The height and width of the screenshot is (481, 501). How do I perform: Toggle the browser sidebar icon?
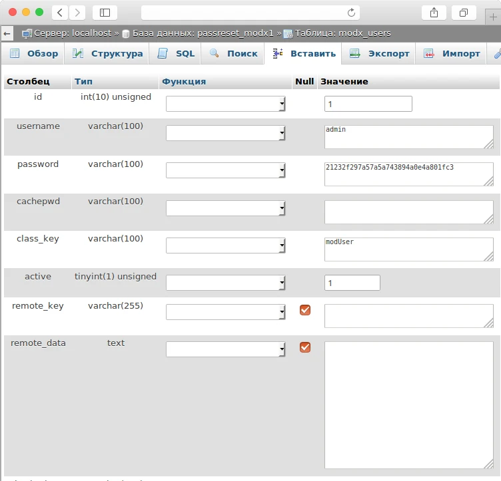click(x=105, y=12)
